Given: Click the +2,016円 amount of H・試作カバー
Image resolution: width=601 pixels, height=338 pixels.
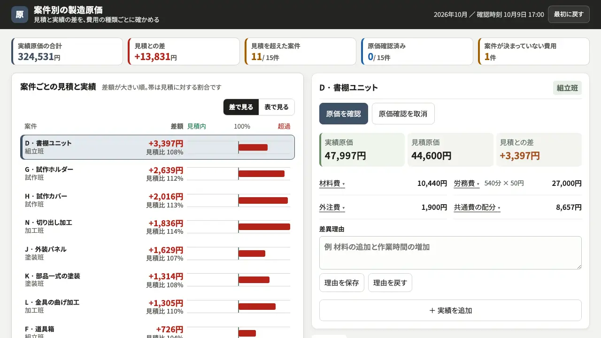Looking at the screenshot, I should [166, 196].
